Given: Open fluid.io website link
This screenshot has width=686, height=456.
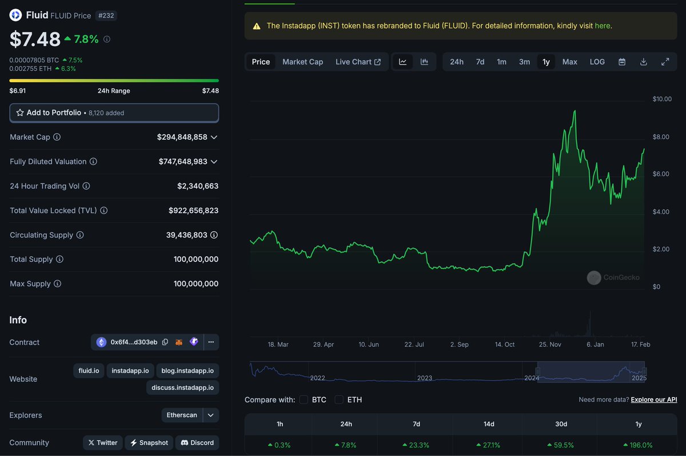Looking at the screenshot, I should coord(89,371).
